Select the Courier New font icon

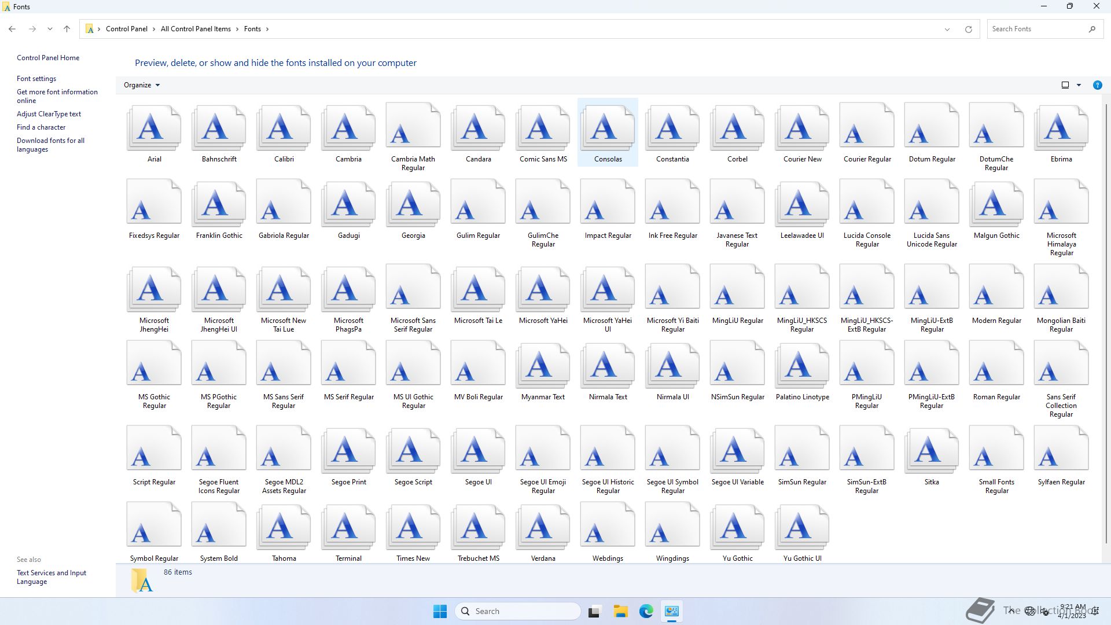coord(802,127)
